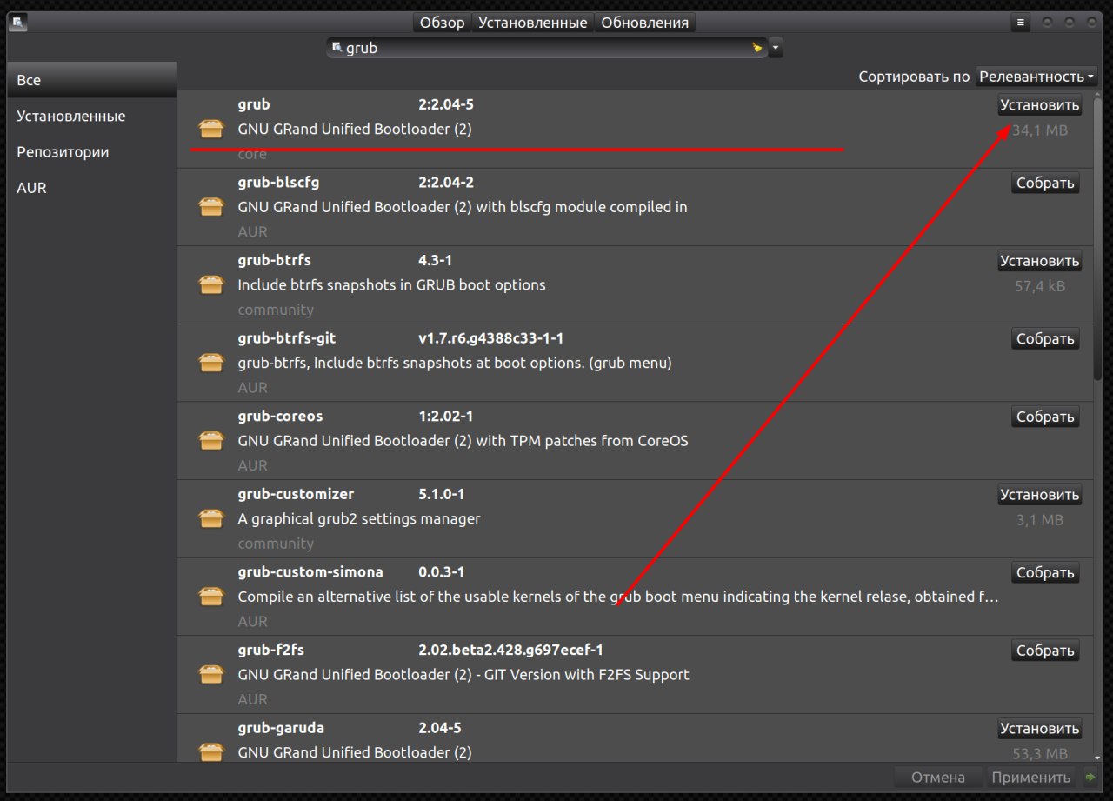Click 'Include btrfs snapshots in GRUB boot options'
Image resolution: width=1113 pixels, height=801 pixels.
(x=391, y=285)
